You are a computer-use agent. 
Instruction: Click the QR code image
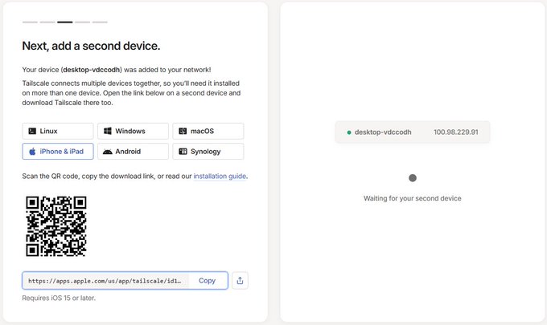point(56,226)
